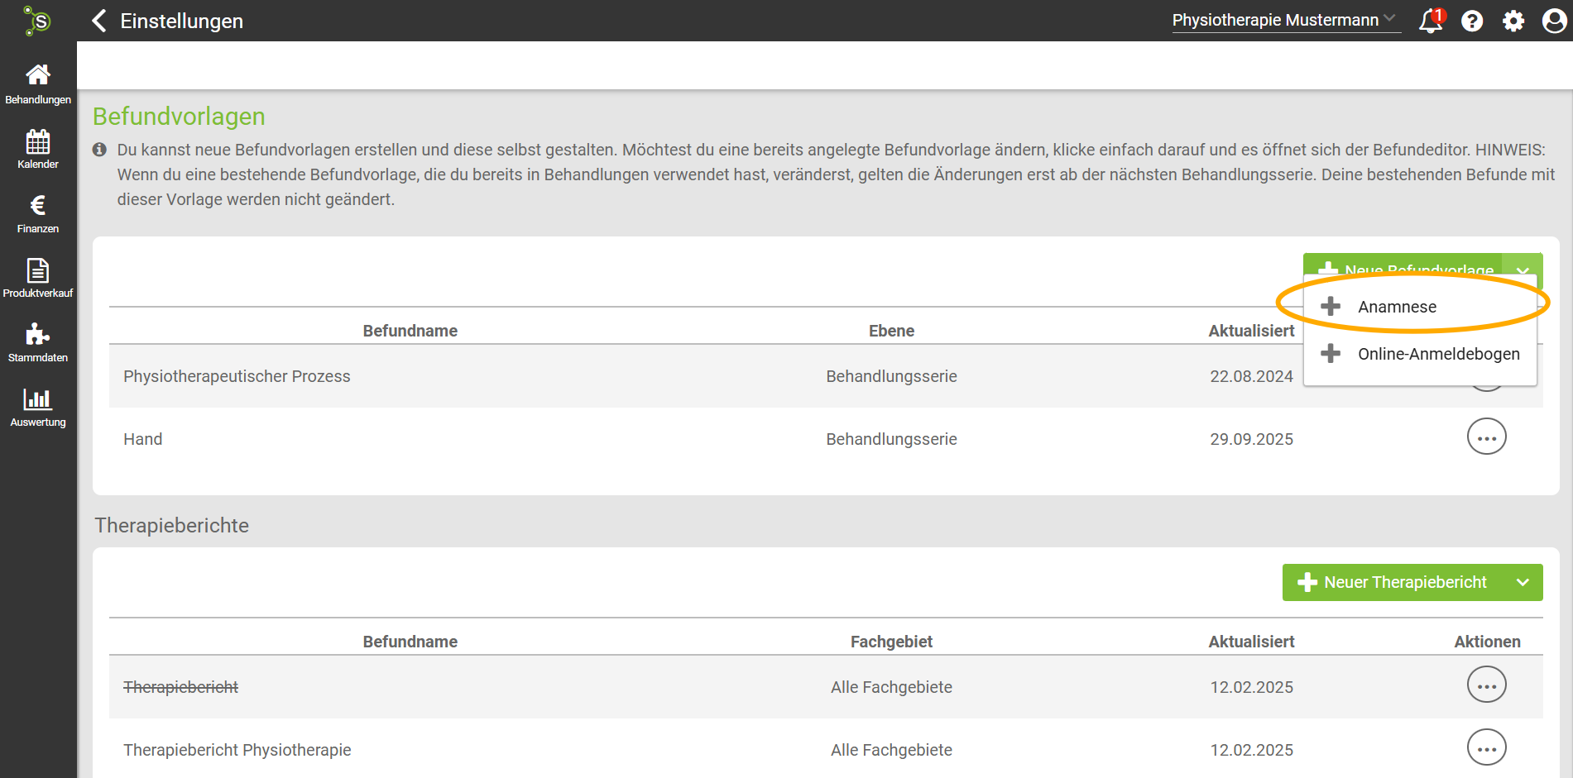This screenshot has height=778, width=1573.
Task: Go back using the arrow beside Einstellungen
Action: click(99, 21)
